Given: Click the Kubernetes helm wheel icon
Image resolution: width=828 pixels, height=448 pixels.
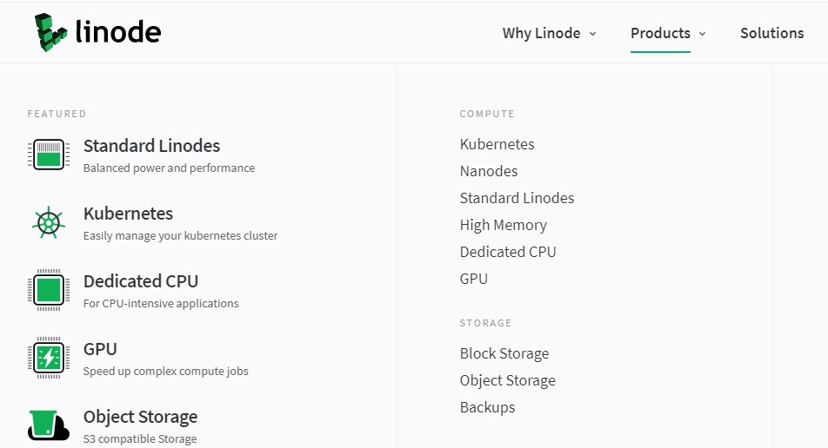Looking at the screenshot, I should click(x=49, y=222).
